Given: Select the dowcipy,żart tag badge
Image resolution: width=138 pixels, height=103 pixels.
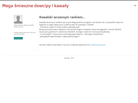Looking at the screenshot, I should pos(18,38).
